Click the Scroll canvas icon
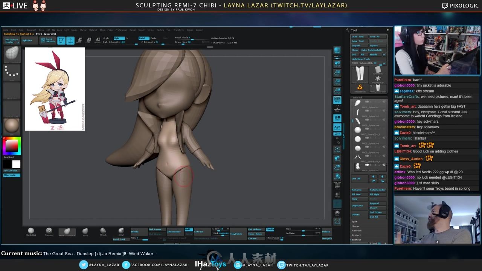482x271 pixels. 337,63
